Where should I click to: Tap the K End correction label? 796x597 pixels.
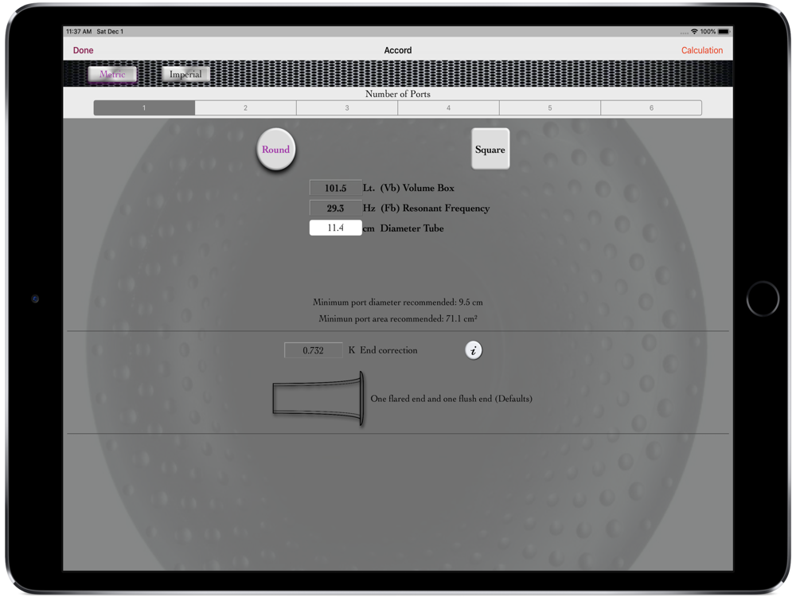[x=384, y=350]
